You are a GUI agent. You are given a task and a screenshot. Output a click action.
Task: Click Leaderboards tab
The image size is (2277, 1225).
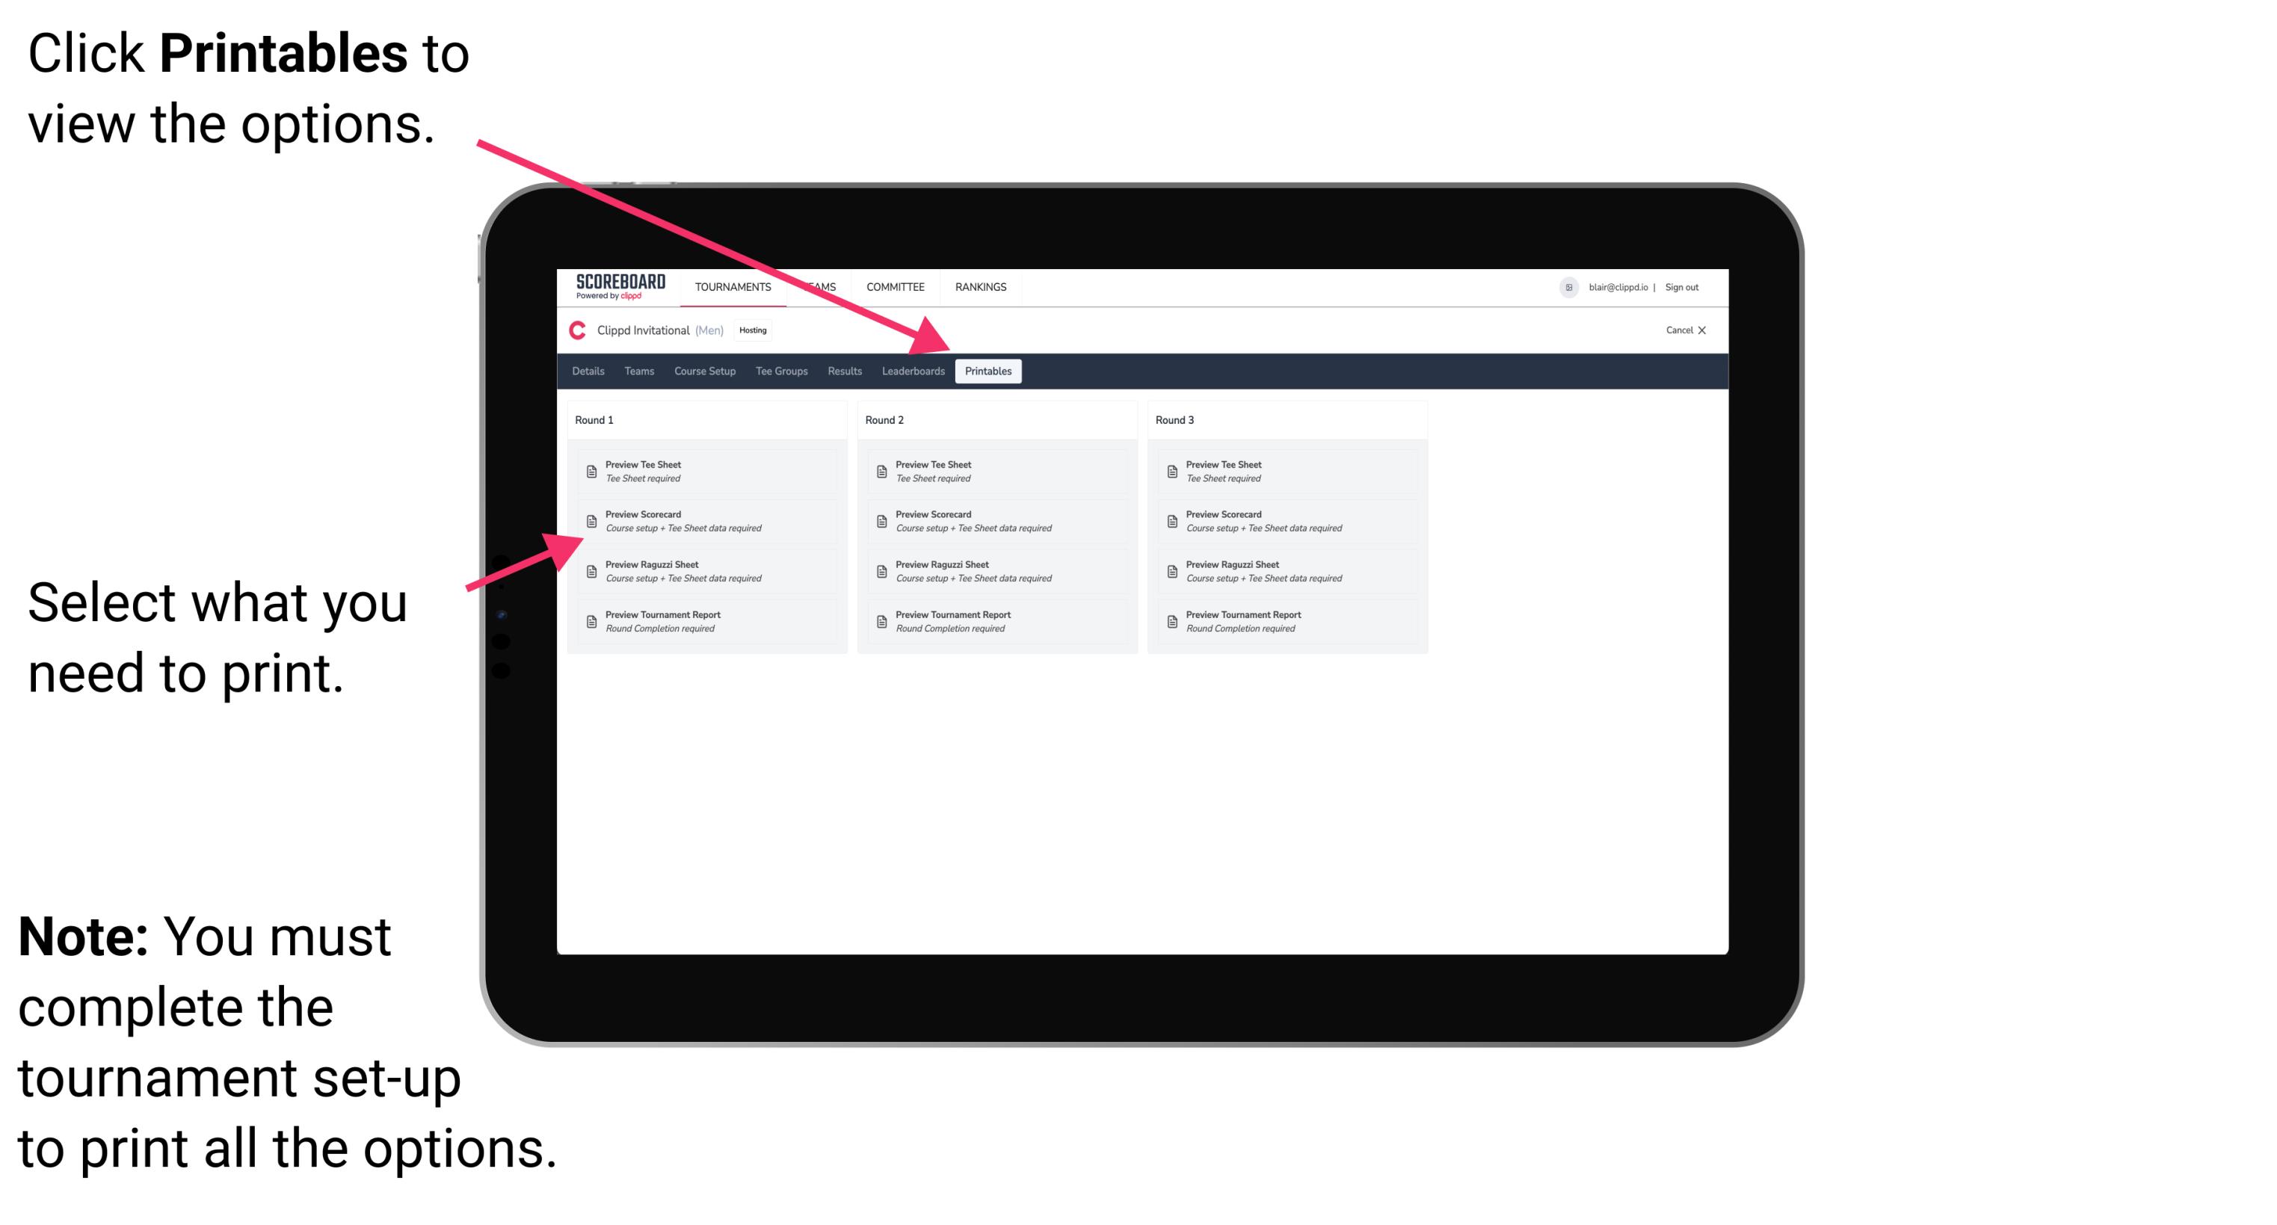tap(913, 371)
